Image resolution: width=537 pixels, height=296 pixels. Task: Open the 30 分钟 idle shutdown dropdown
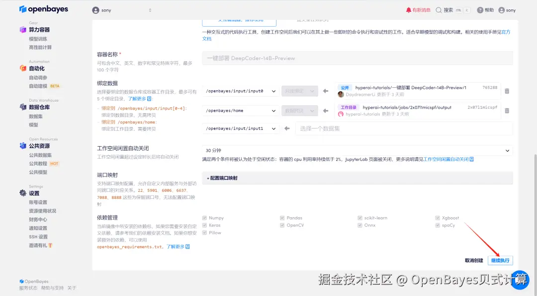point(357,151)
